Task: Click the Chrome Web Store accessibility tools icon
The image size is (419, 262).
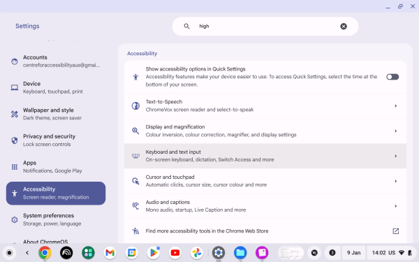Action: coord(135,231)
